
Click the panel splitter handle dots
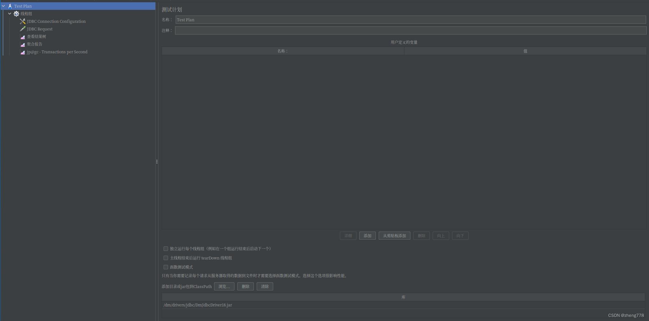(x=157, y=162)
